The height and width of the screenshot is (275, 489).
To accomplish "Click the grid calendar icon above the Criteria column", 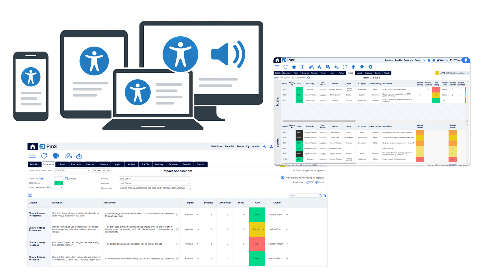I will pos(30,195).
